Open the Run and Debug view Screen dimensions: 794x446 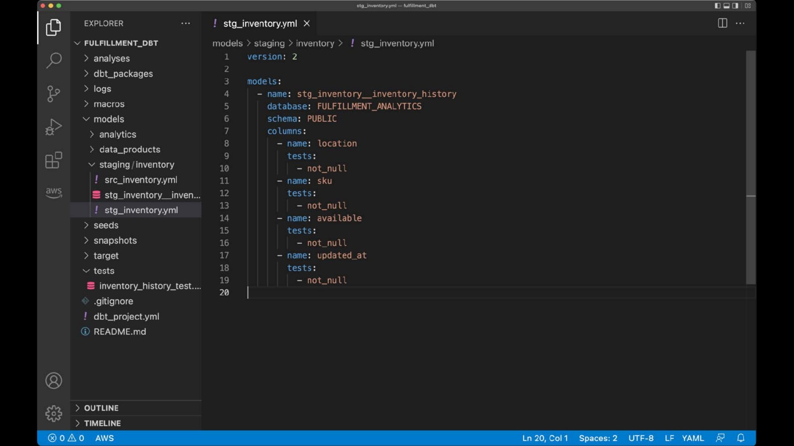coord(54,127)
